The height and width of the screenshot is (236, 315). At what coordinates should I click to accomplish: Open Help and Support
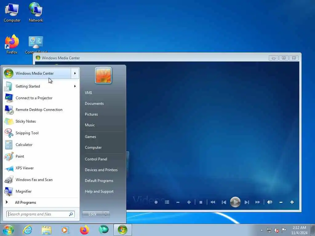click(99, 191)
